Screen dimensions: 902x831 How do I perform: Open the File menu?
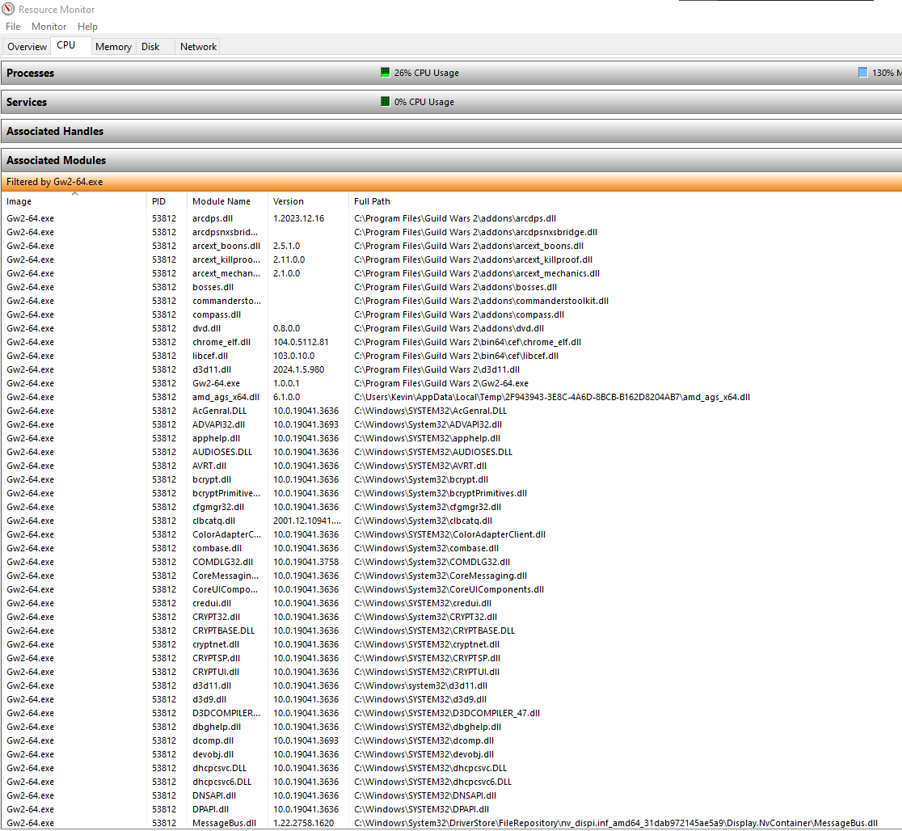click(13, 27)
